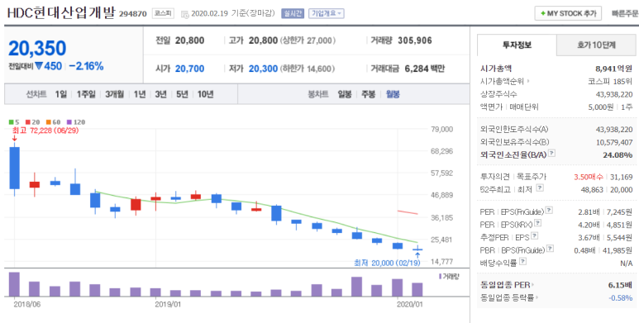Click the 전일 value 20,800
Viewport: 639px width, 323px height.
(190, 40)
